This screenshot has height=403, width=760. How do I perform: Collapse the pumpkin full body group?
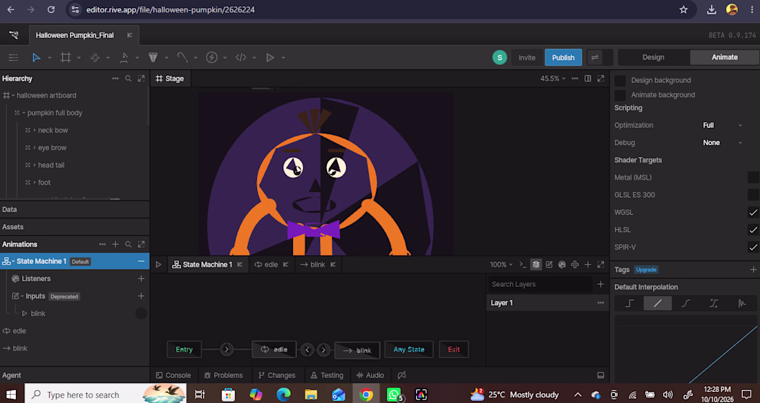[23, 113]
